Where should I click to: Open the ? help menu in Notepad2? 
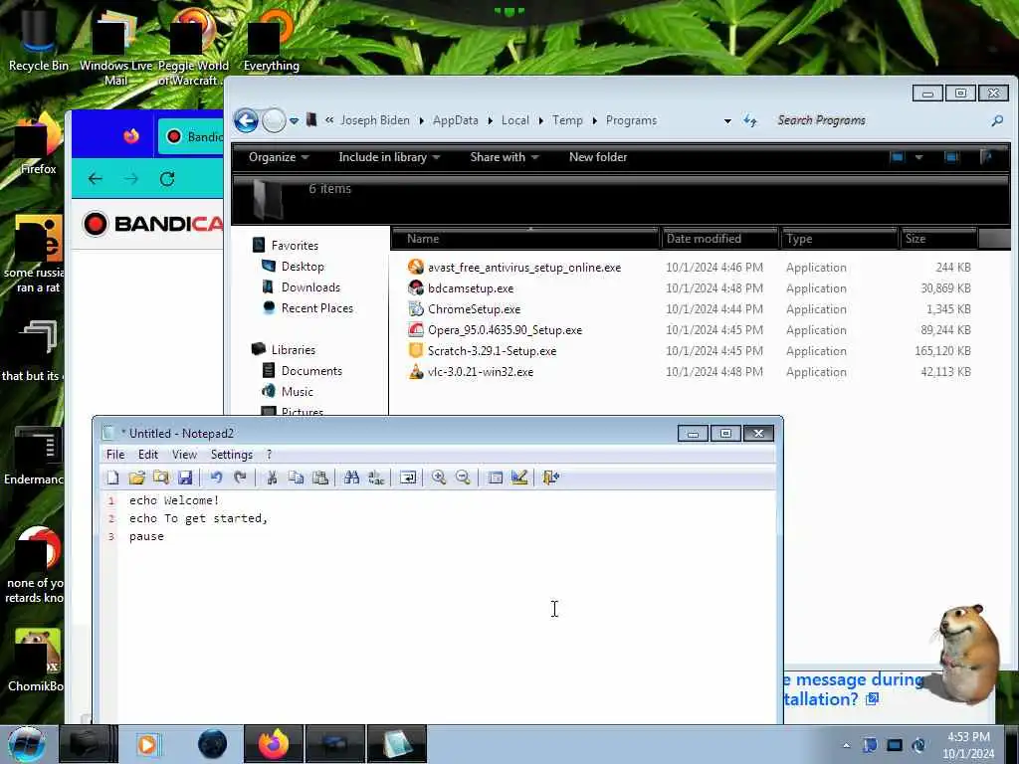coord(269,454)
